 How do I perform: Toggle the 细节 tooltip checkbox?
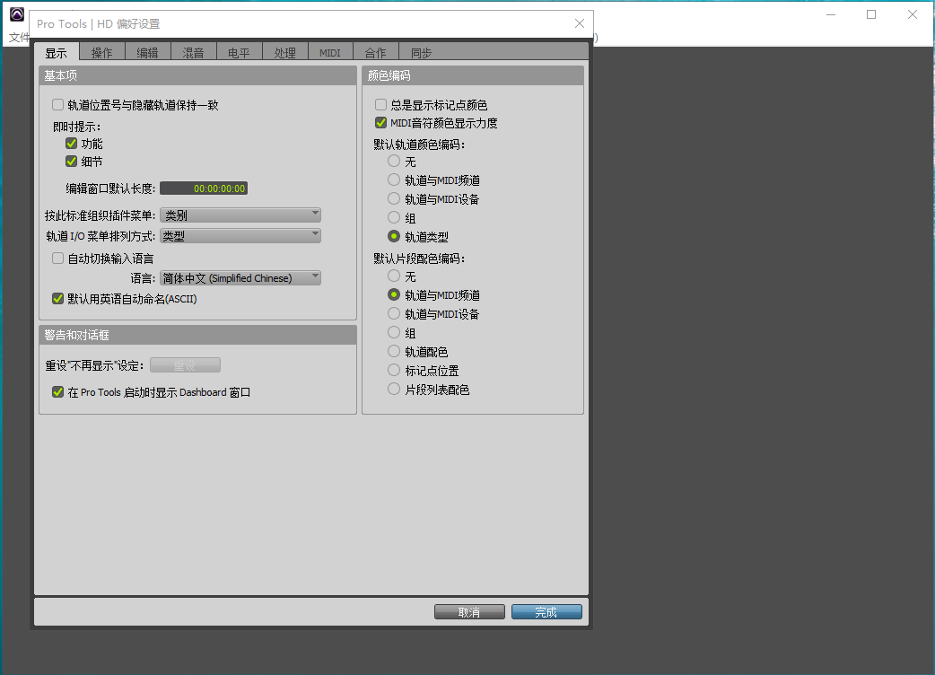coord(72,162)
